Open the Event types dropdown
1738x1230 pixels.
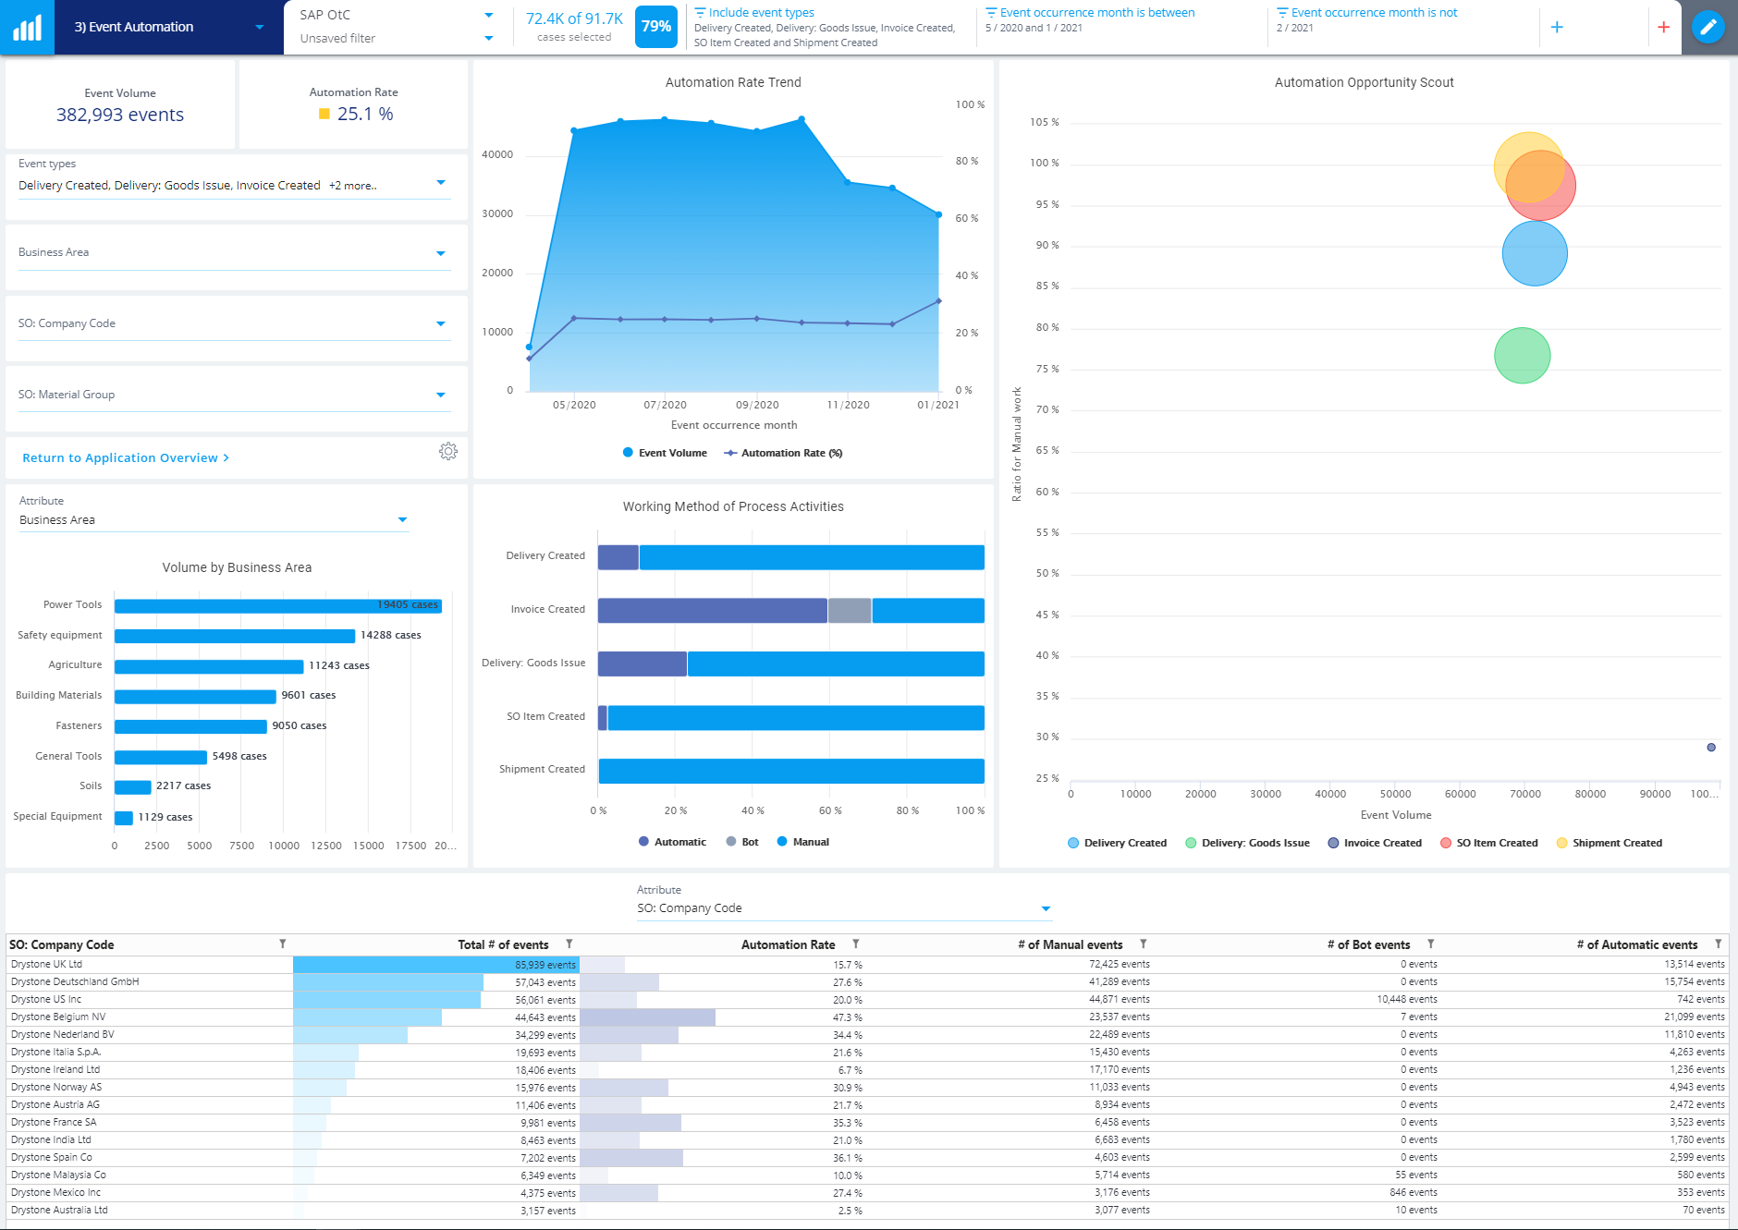point(442,182)
